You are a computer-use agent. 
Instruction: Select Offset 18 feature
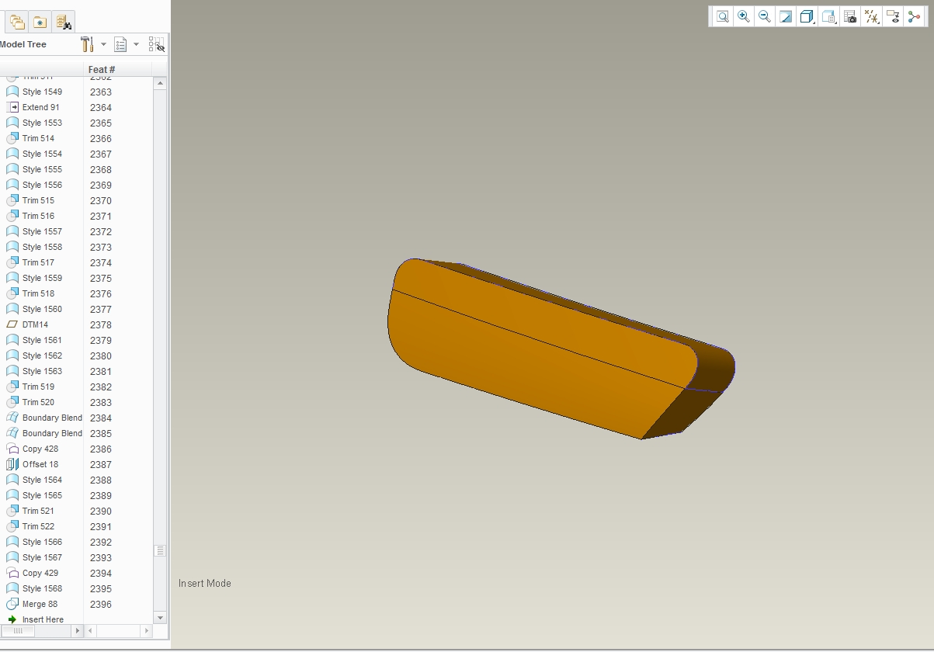(40, 464)
